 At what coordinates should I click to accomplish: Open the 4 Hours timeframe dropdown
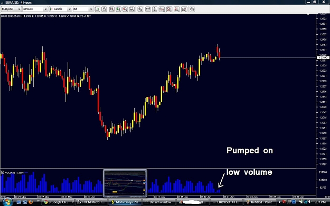tap(35, 9)
